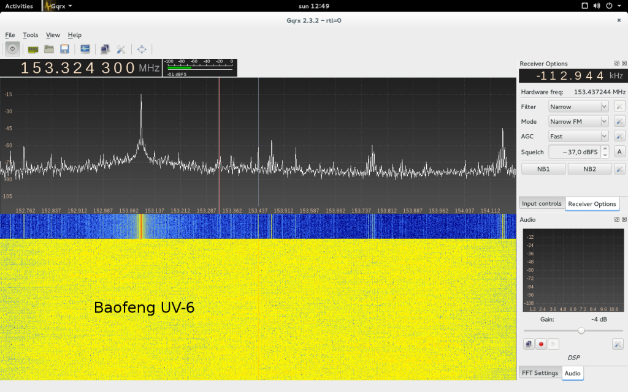Open the volume icon in system tray

click(597, 6)
